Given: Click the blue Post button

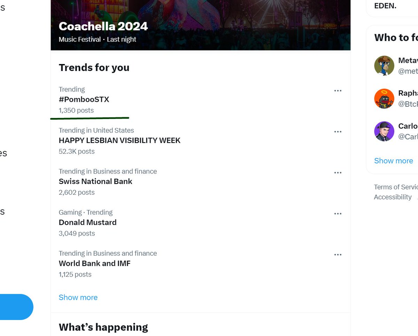Looking at the screenshot, I should (x=16, y=307).
